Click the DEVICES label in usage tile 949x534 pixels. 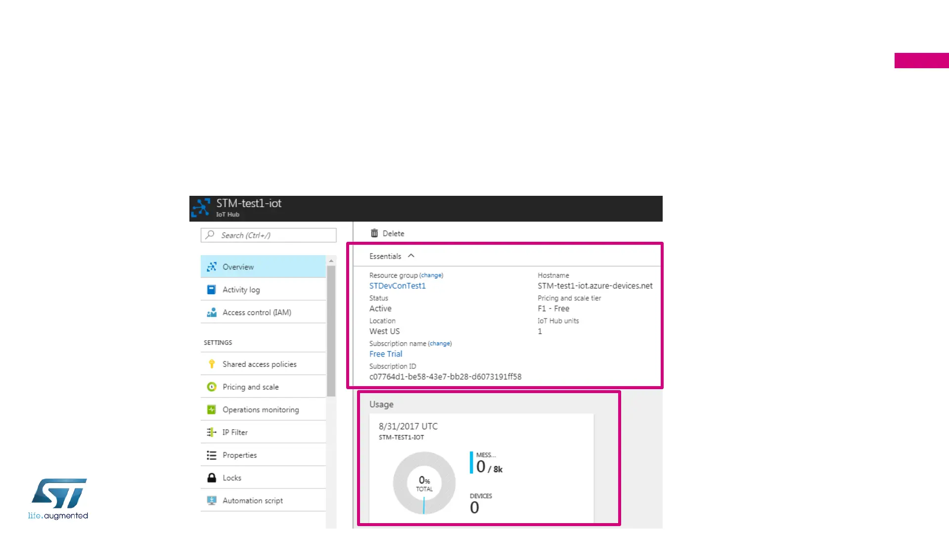tap(481, 496)
